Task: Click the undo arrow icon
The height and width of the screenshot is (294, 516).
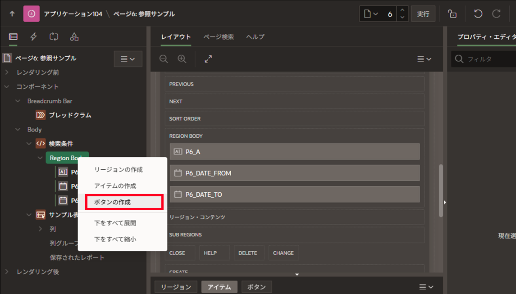Action: 478,14
